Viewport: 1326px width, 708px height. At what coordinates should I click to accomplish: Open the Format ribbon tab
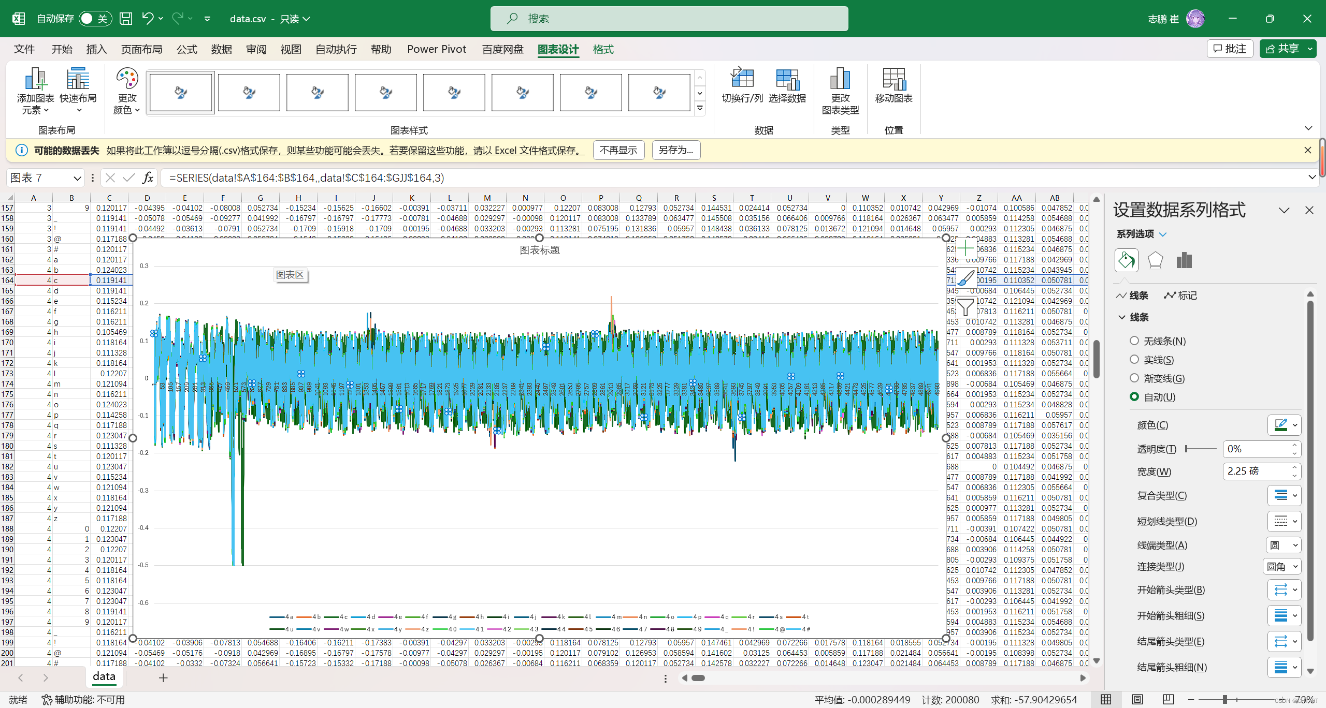pyautogui.click(x=603, y=49)
